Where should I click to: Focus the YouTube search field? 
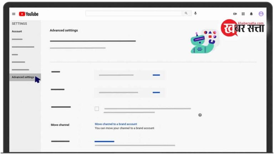(x=134, y=13)
